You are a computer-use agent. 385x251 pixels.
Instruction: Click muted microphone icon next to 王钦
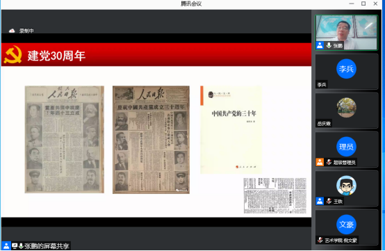[329, 201]
